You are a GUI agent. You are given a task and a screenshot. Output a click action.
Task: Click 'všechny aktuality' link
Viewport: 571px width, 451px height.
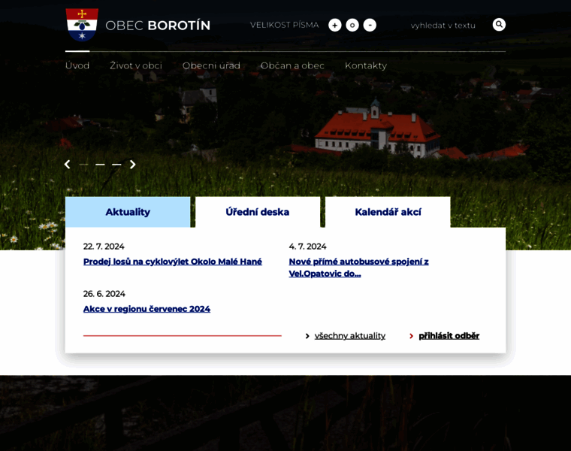[x=350, y=335]
